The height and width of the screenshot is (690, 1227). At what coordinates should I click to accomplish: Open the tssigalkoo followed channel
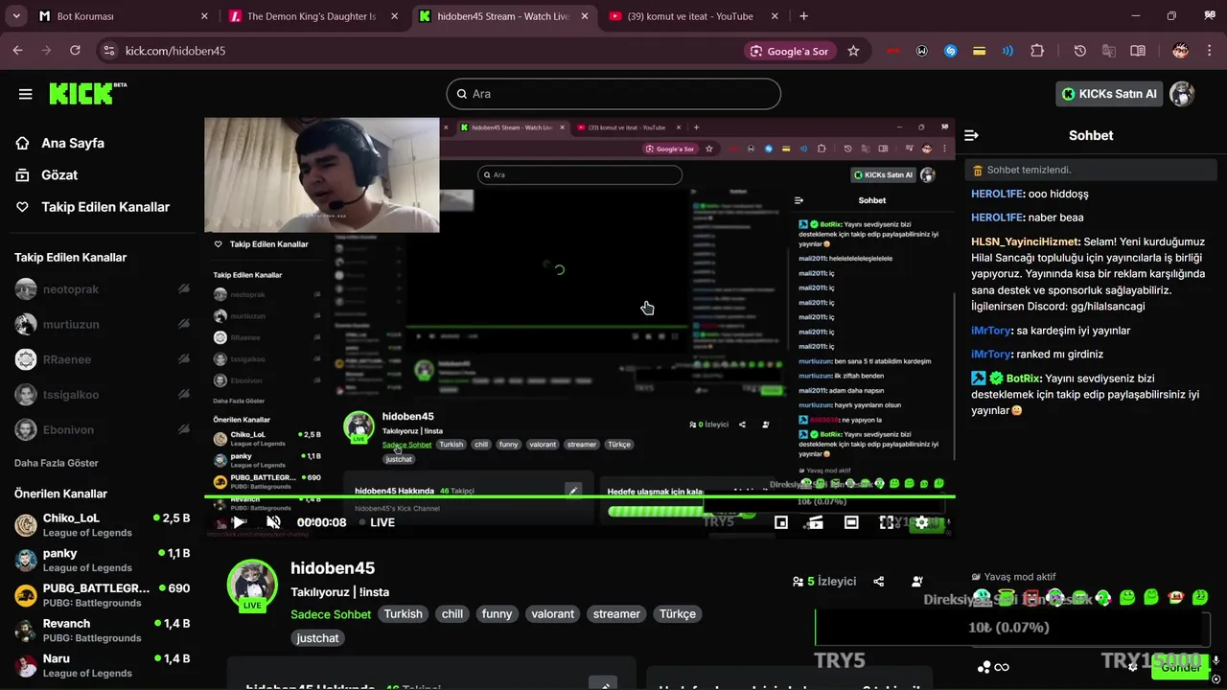click(x=101, y=395)
